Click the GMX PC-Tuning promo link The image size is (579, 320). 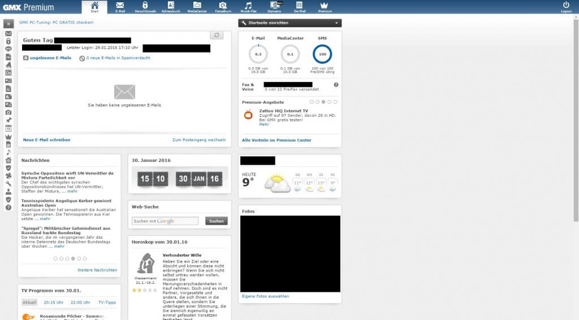coord(57,22)
